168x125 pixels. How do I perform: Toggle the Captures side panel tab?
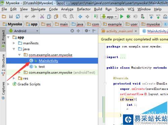tap(3, 90)
